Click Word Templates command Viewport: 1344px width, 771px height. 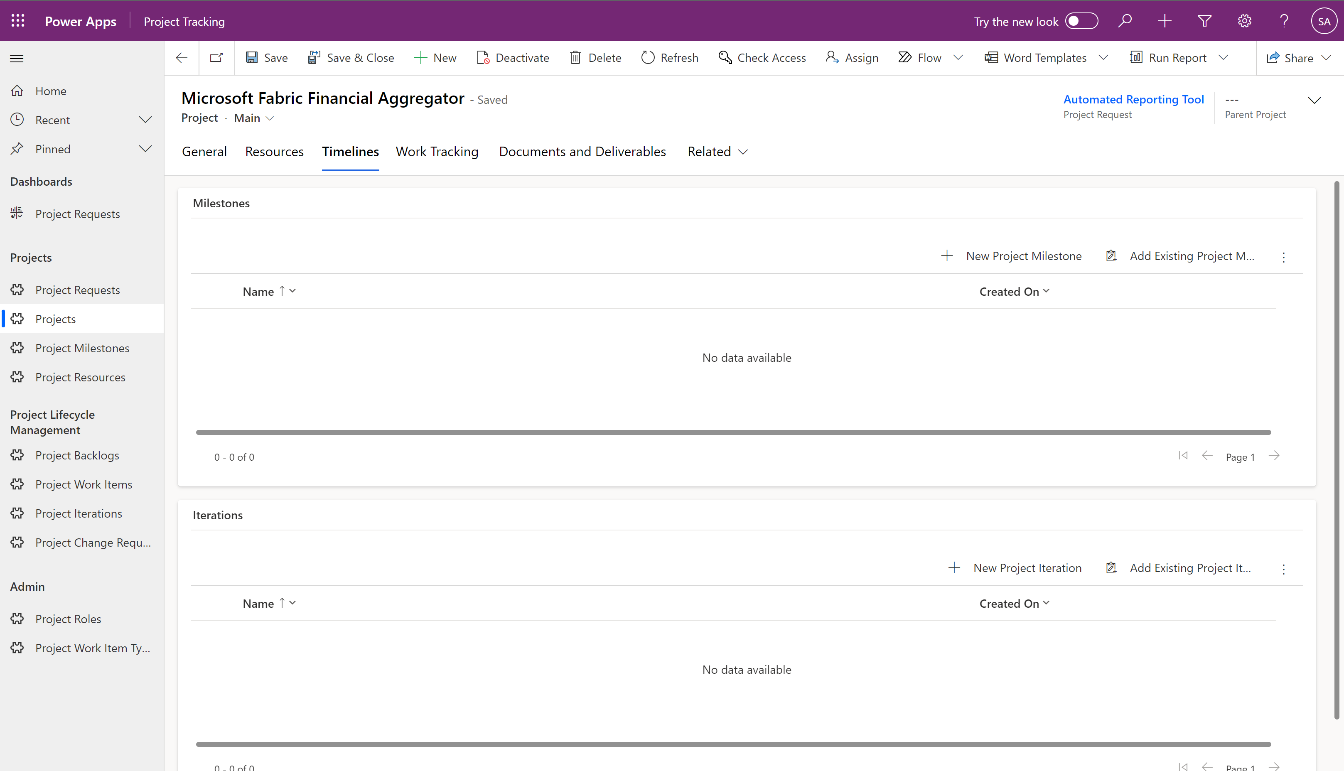click(x=1035, y=58)
